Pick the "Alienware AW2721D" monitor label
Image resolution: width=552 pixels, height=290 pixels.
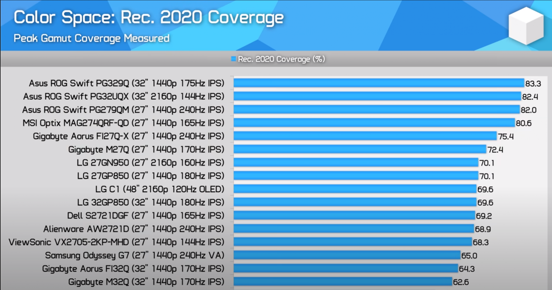click(134, 229)
